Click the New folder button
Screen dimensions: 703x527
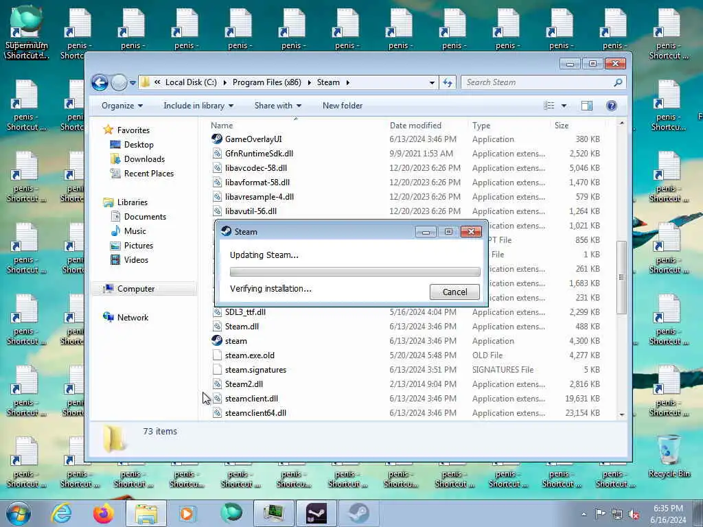[343, 106]
